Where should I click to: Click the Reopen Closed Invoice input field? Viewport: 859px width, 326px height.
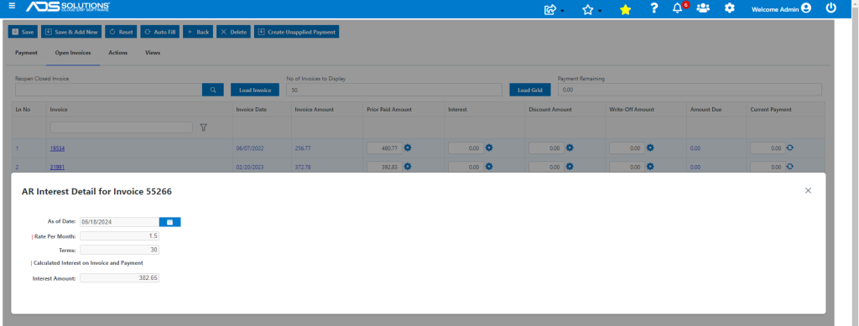point(108,90)
